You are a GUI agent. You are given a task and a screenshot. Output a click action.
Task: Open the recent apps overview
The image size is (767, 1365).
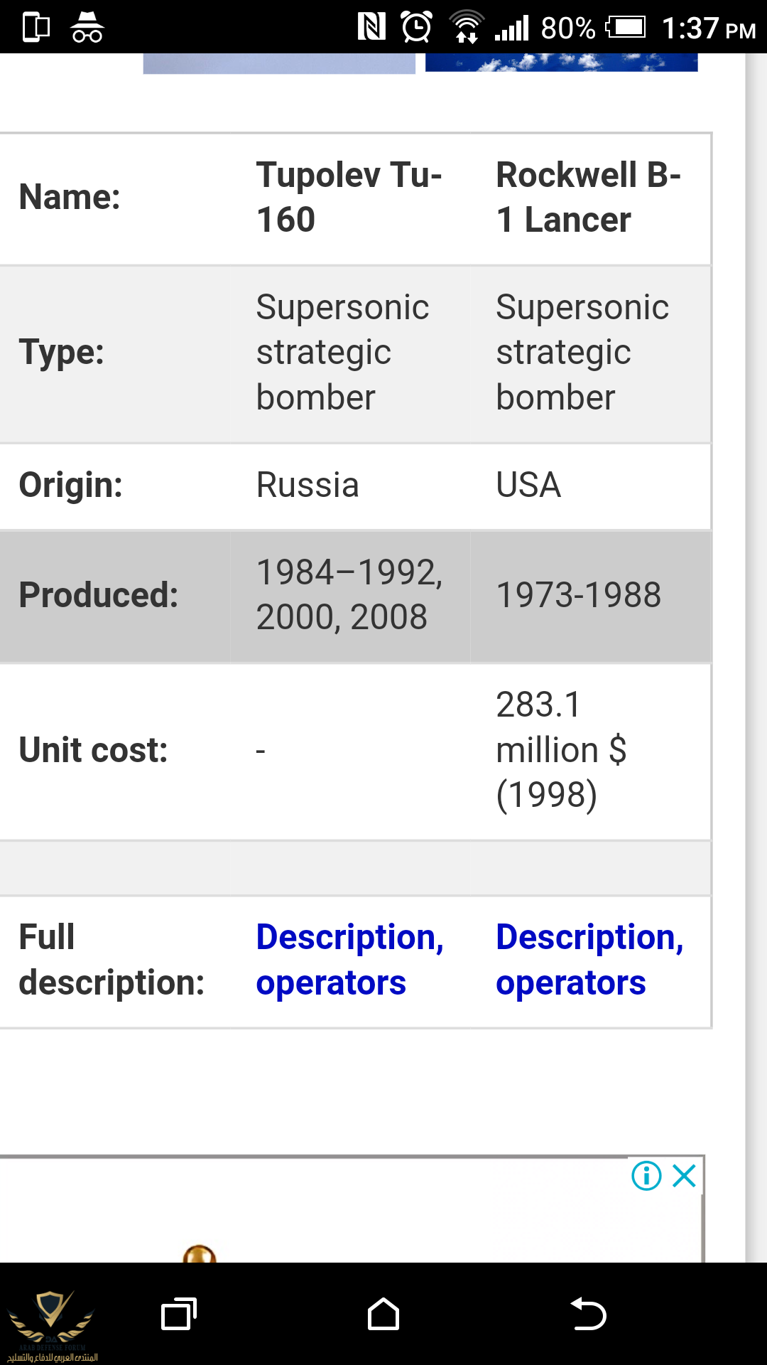click(x=179, y=1314)
